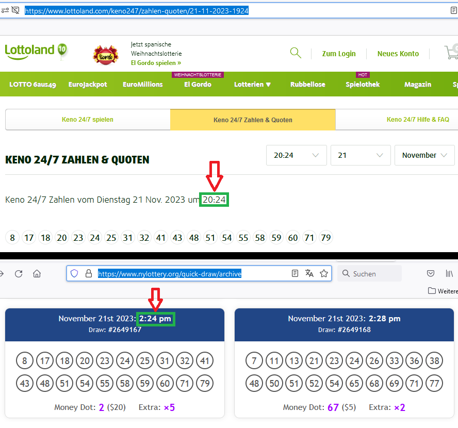Click the 'November 21st 2023: 2:28 pm' card header
The height and width of the screenshot is (428, 458).
point(344,324)
